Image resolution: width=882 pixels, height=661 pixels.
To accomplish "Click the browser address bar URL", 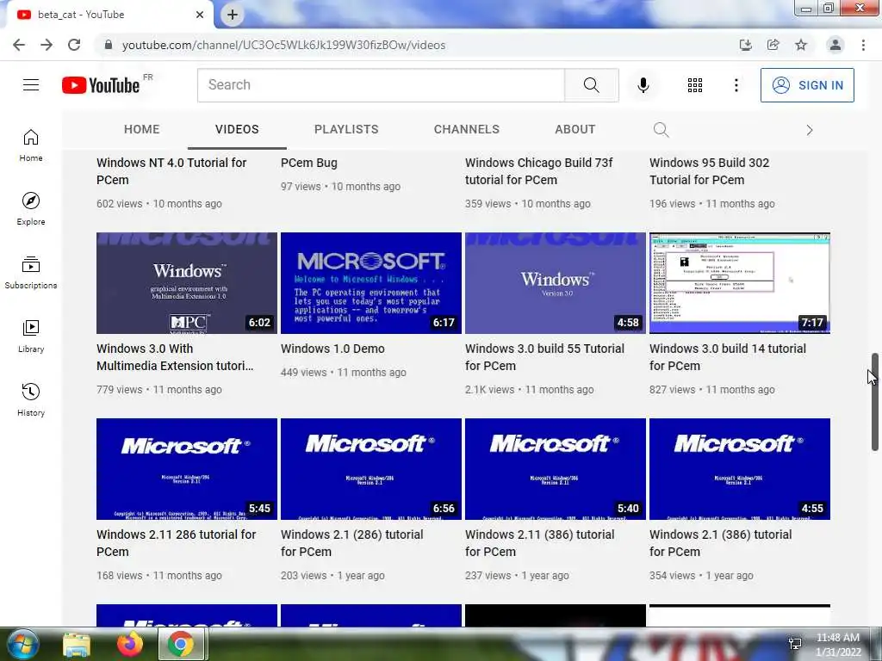I will 284,45.
